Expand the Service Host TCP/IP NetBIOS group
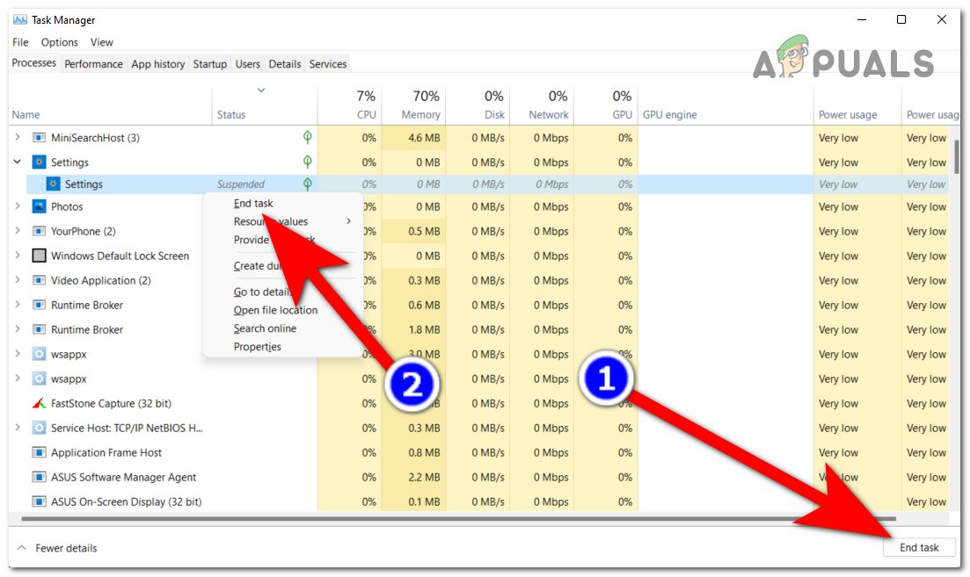The height and width of the screenshot is (577, 970). 18,428
